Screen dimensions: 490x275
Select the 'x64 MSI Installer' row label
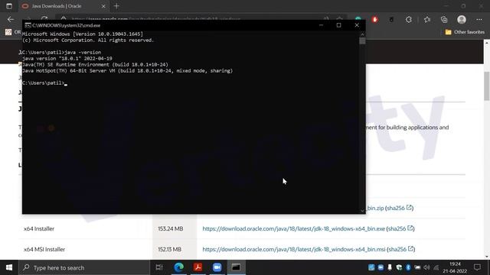pos(44,249)
